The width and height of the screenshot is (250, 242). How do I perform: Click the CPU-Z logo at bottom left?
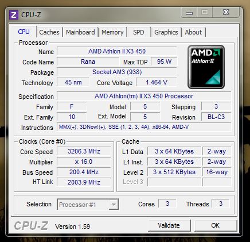point(31,226)
